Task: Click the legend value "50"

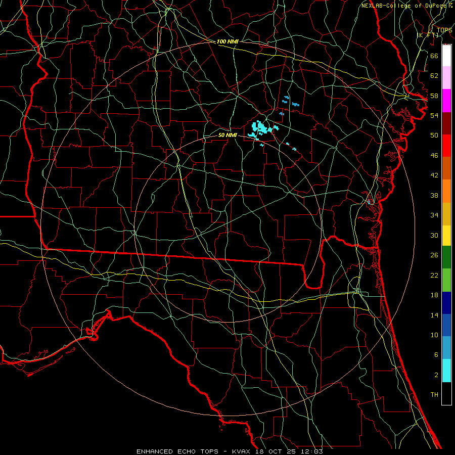Action: coord(434,135)
